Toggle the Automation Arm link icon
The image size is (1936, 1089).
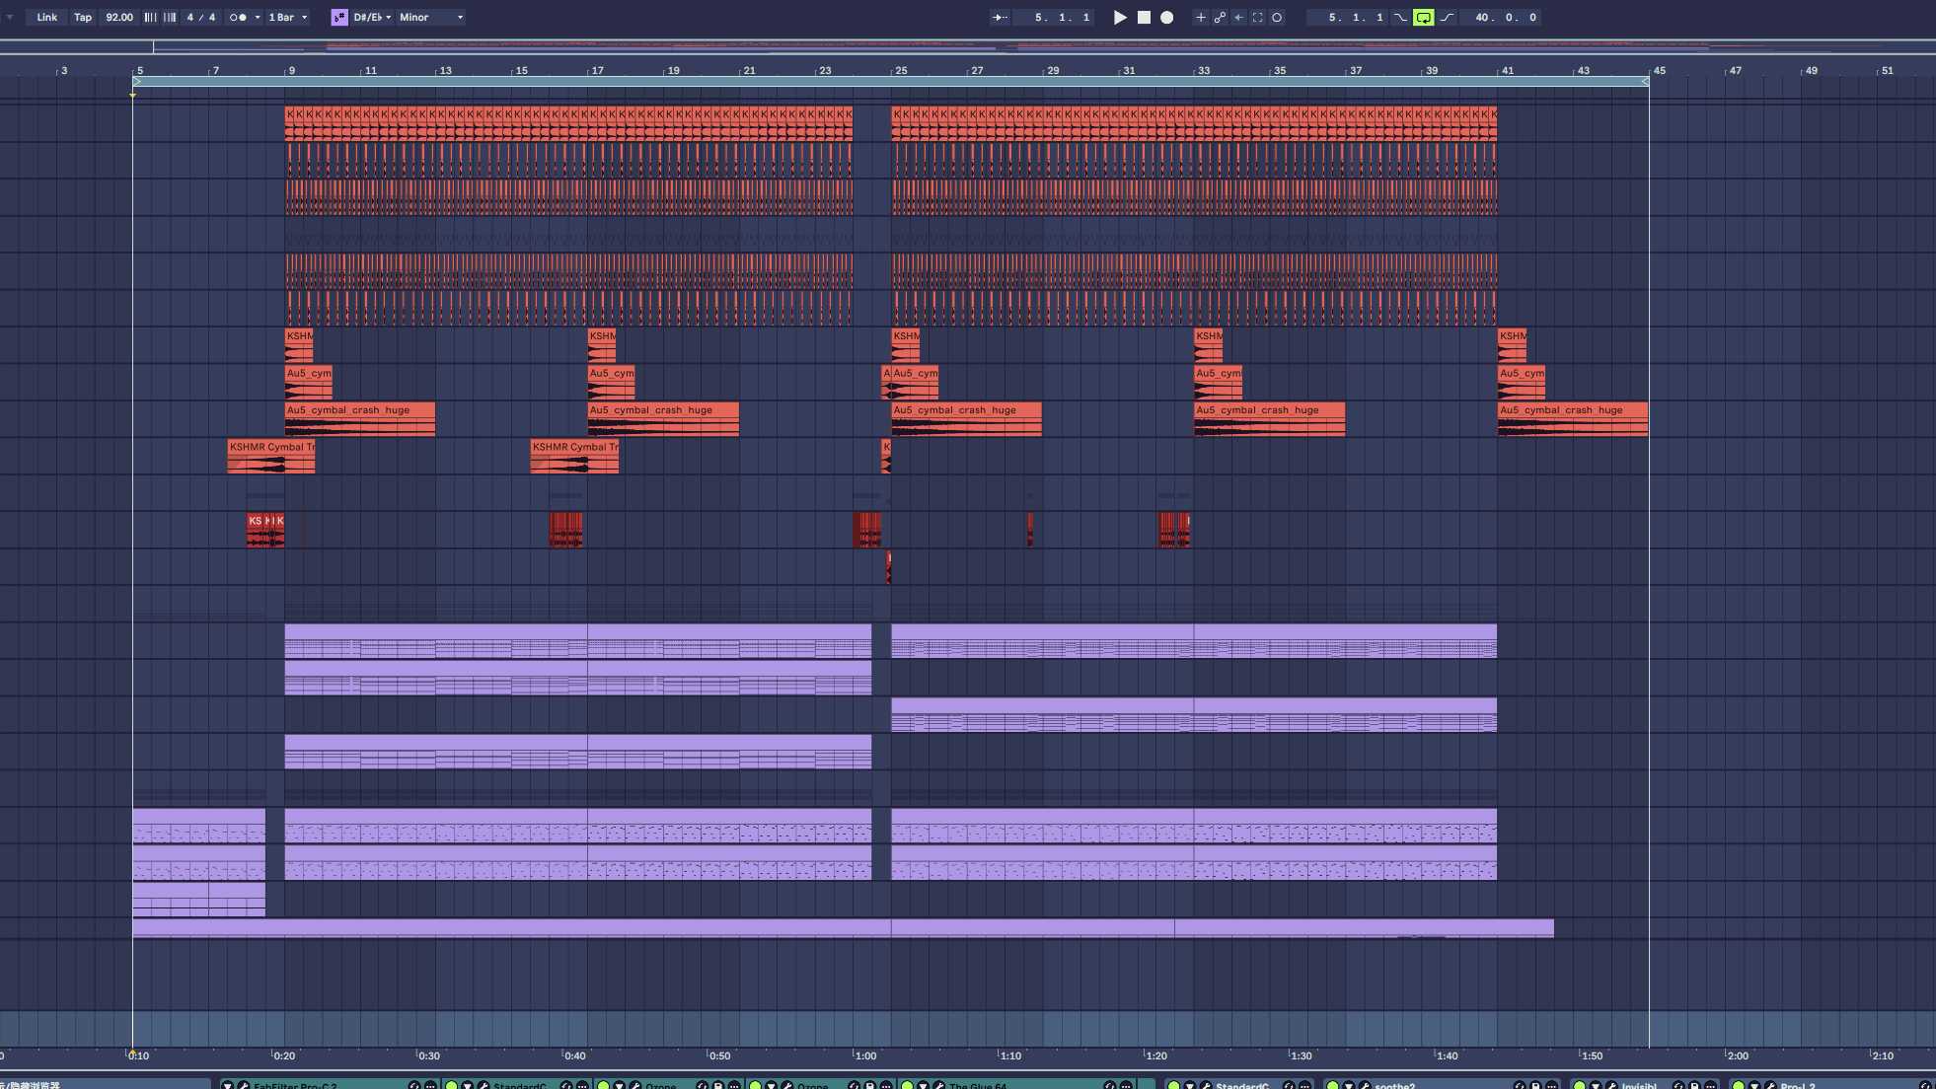pyautogui.click(x=1220, y=17)
